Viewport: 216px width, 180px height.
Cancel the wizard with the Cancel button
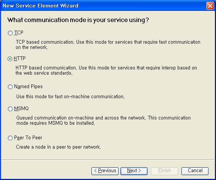(195, 171)
